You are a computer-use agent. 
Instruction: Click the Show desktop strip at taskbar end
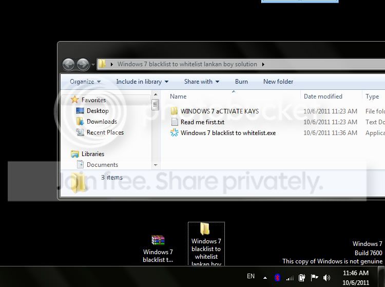coord(381,277)
